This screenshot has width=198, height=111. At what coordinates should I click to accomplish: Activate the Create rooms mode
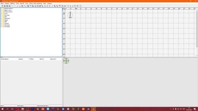35,6
